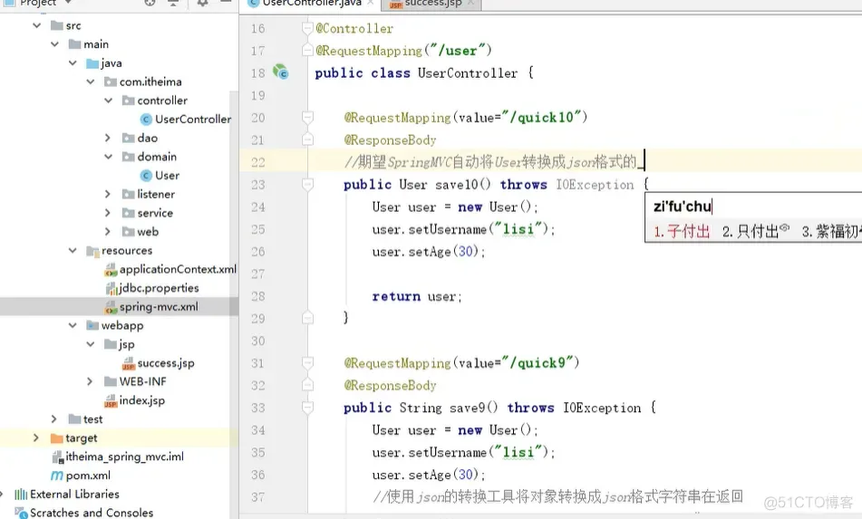862x519 pixels.
Task: Click the "/quick10" string on line 20
Action: click(x=541, y=117)
